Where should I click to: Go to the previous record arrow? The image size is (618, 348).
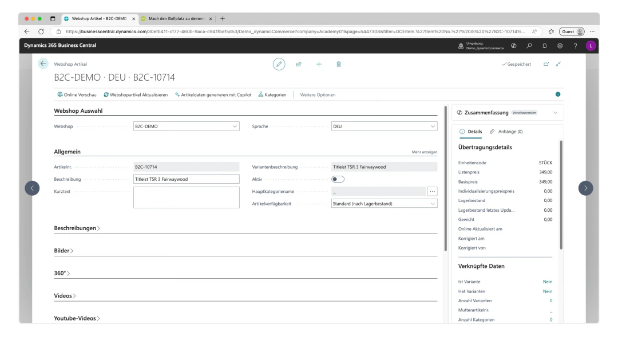pyautogui.click(x=32, y=188)
